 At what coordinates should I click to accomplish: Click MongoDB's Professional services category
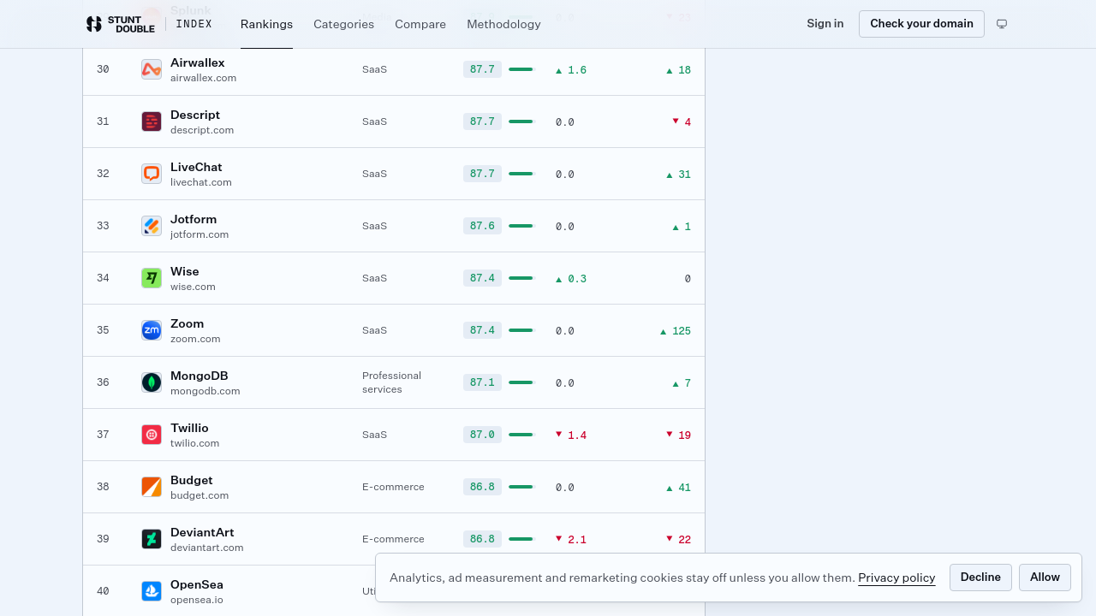[x=392, y=382]
